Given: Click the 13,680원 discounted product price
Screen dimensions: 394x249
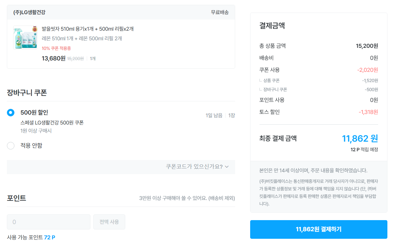Looking at the screenshot, I should click(x=53, y=58).
